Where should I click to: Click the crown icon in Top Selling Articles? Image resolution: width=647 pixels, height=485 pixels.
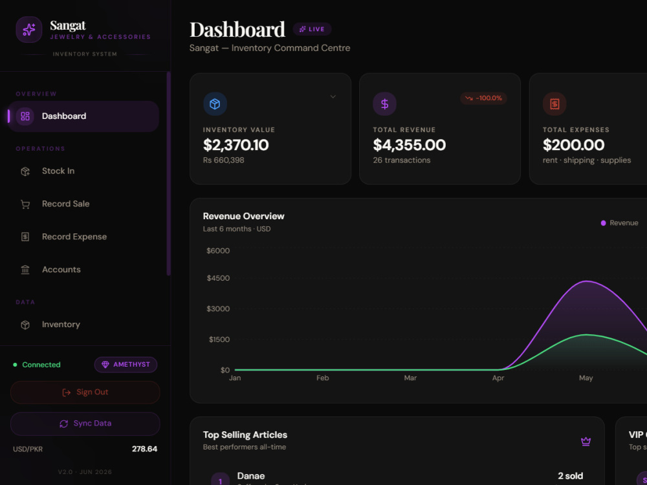tap(586, 442)
